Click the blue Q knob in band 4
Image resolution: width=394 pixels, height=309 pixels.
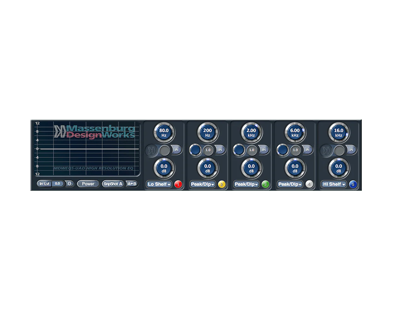(x=283, y=150)
